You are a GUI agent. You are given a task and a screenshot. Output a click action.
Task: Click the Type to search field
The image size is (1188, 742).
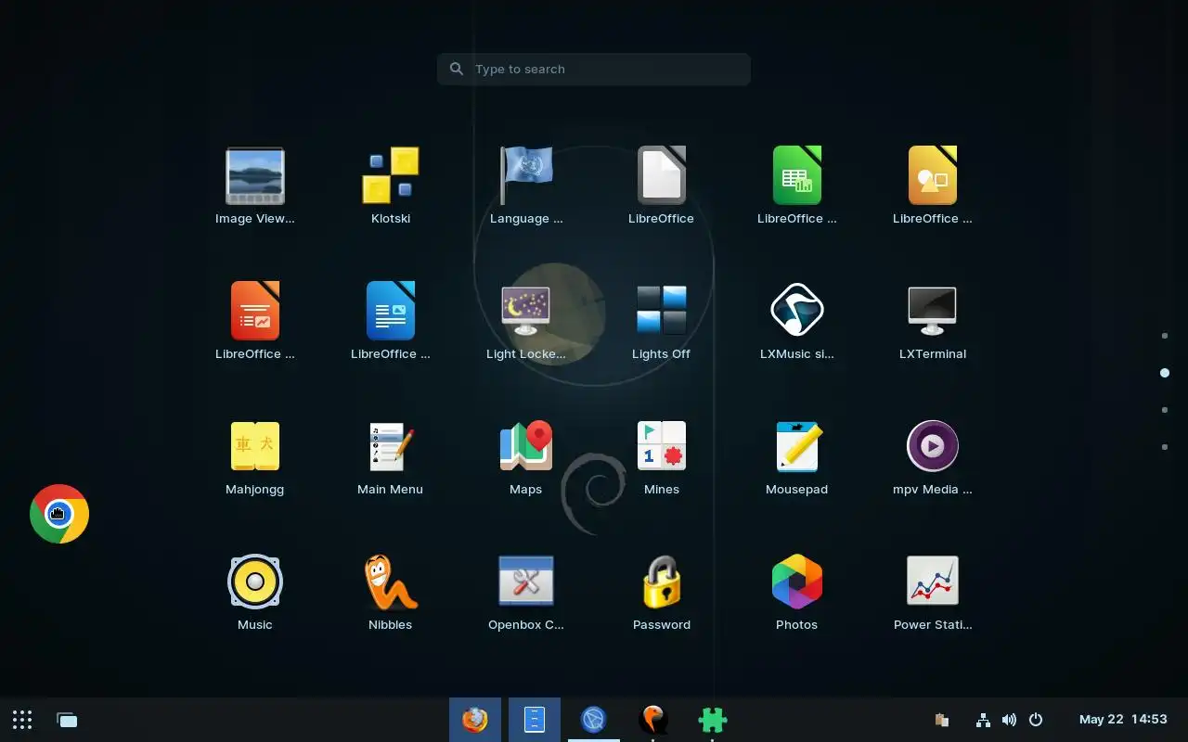(x=594, y=69)
